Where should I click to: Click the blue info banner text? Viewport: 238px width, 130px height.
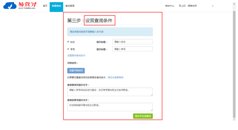coord(87,32)
